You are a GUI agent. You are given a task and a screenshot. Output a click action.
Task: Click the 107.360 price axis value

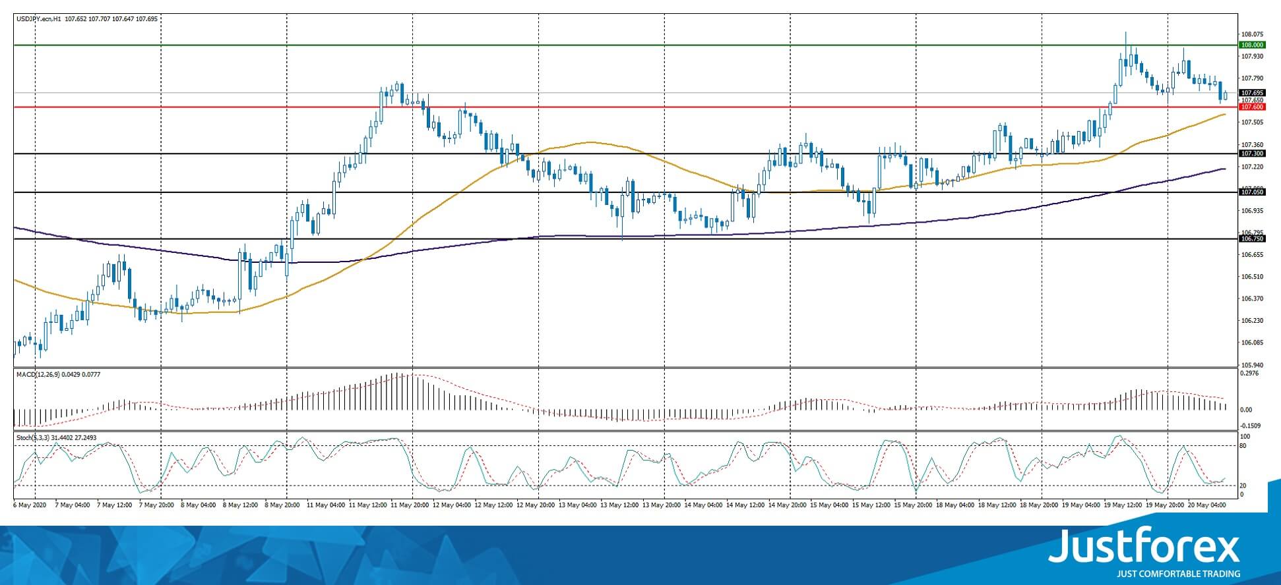coord(1252,145)
